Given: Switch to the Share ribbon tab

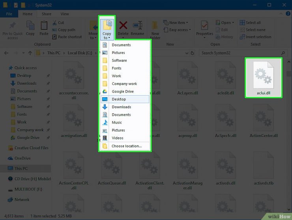Looking at the screenshot, I should point(47,14).
